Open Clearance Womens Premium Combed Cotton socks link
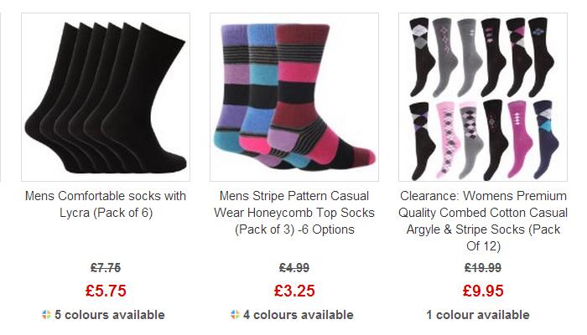587x335 pixels. [x=483, y=221]
